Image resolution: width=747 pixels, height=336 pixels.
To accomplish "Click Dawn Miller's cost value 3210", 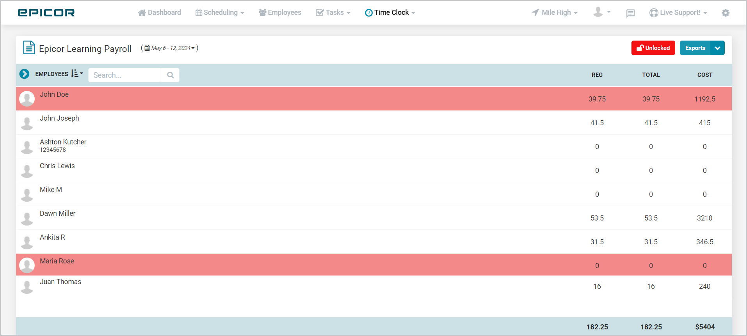I will 705,218.
